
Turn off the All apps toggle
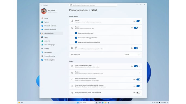(x=136, y=48)
